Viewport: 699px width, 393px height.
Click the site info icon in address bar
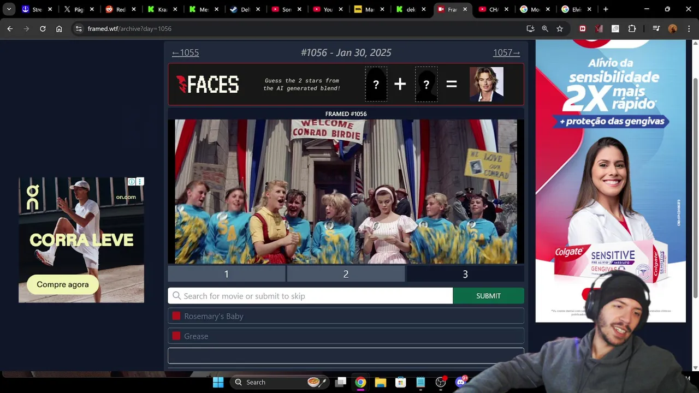79,28
